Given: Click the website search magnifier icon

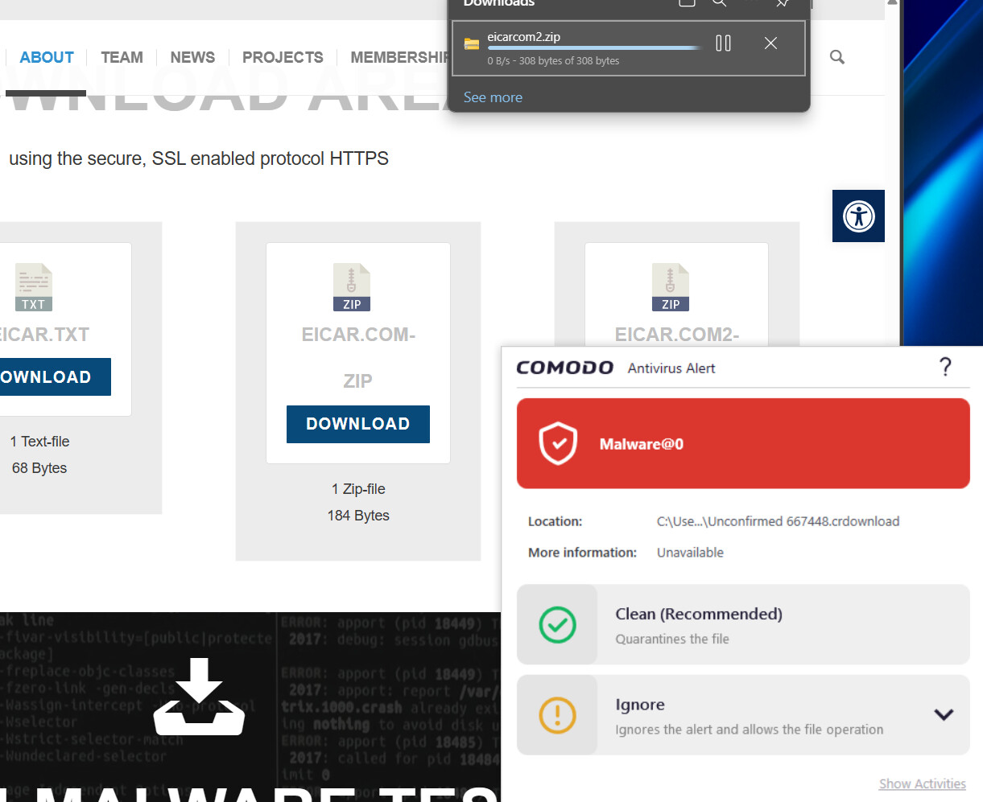Looking at the screenshot, I should pos(837,57).
